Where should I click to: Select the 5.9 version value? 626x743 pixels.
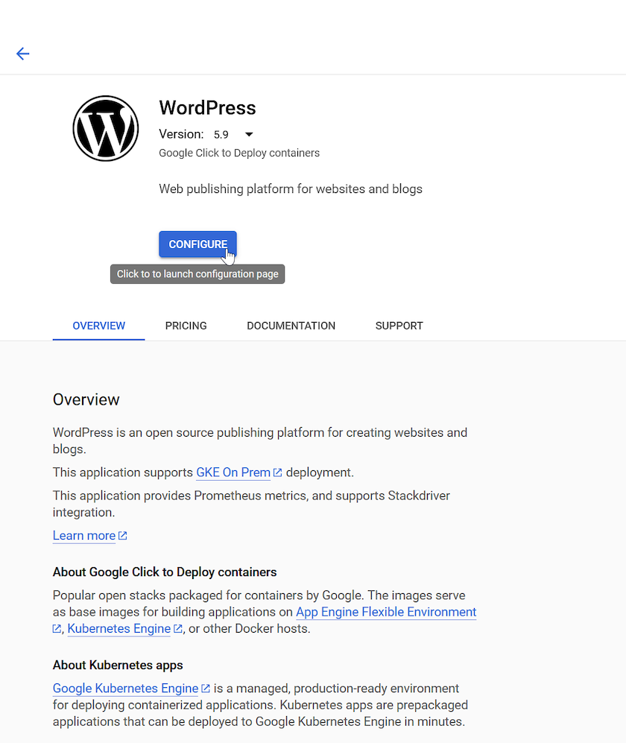click(221, 135)
